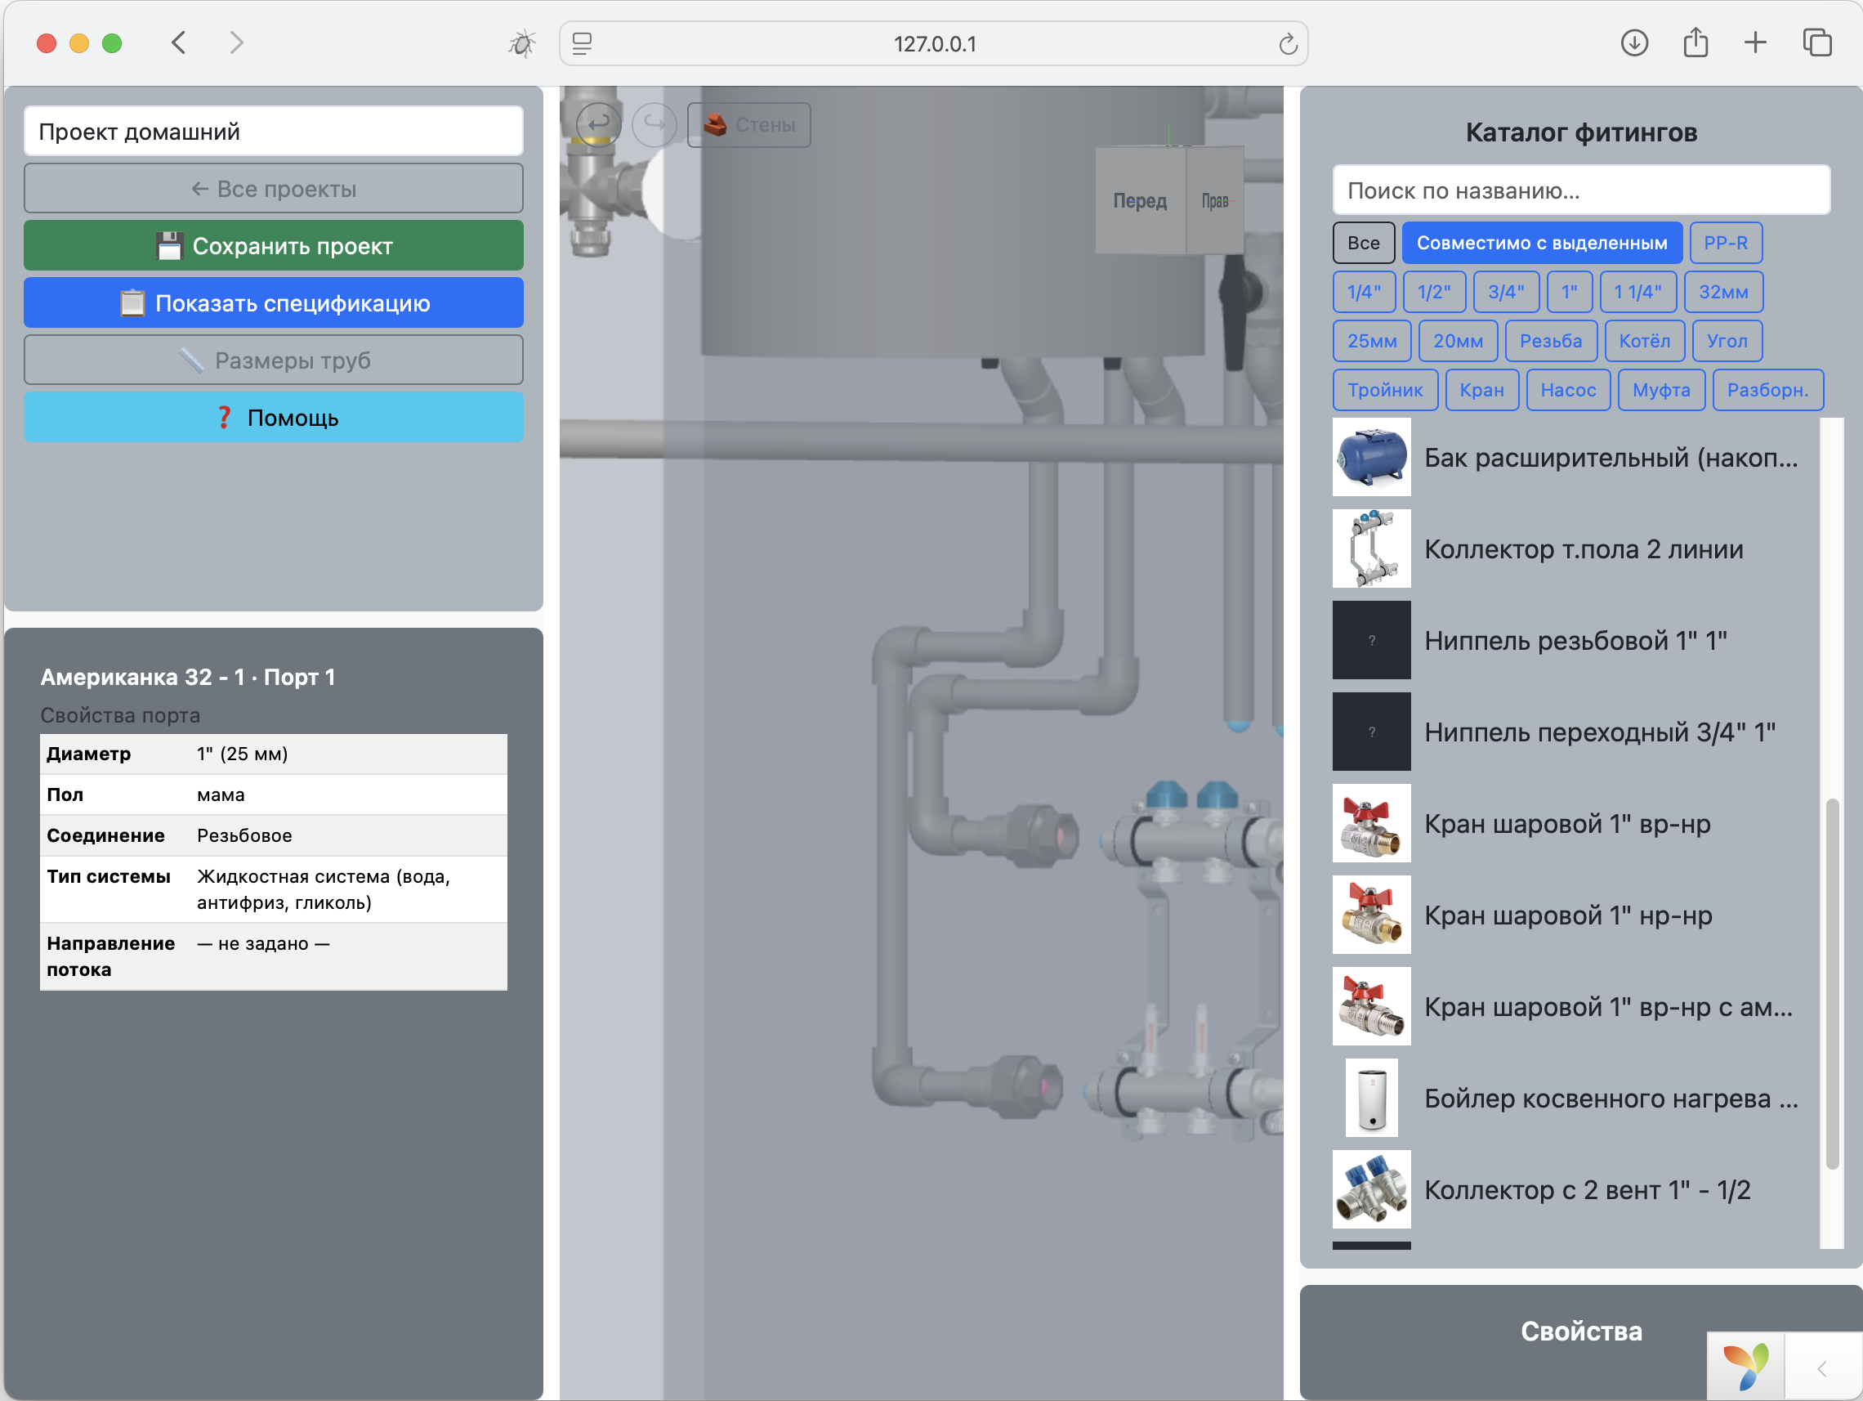Viewport: 1863px width, 1401px height.
Task: Toggle the Стены walls button
Action: [x=748, y=125]
